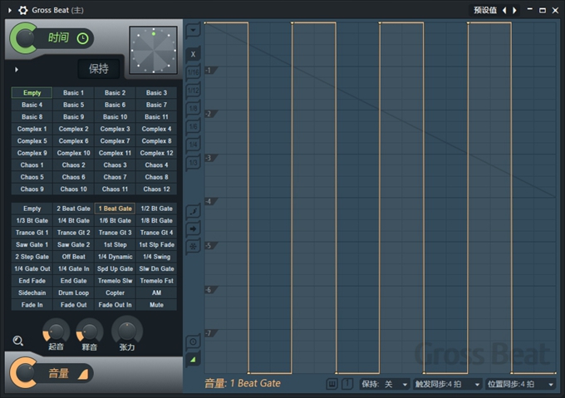This screenshot has height=398, width=565.
Task: Select the 1/4 Swing volume preset
Action: click(x=156, y=257)
